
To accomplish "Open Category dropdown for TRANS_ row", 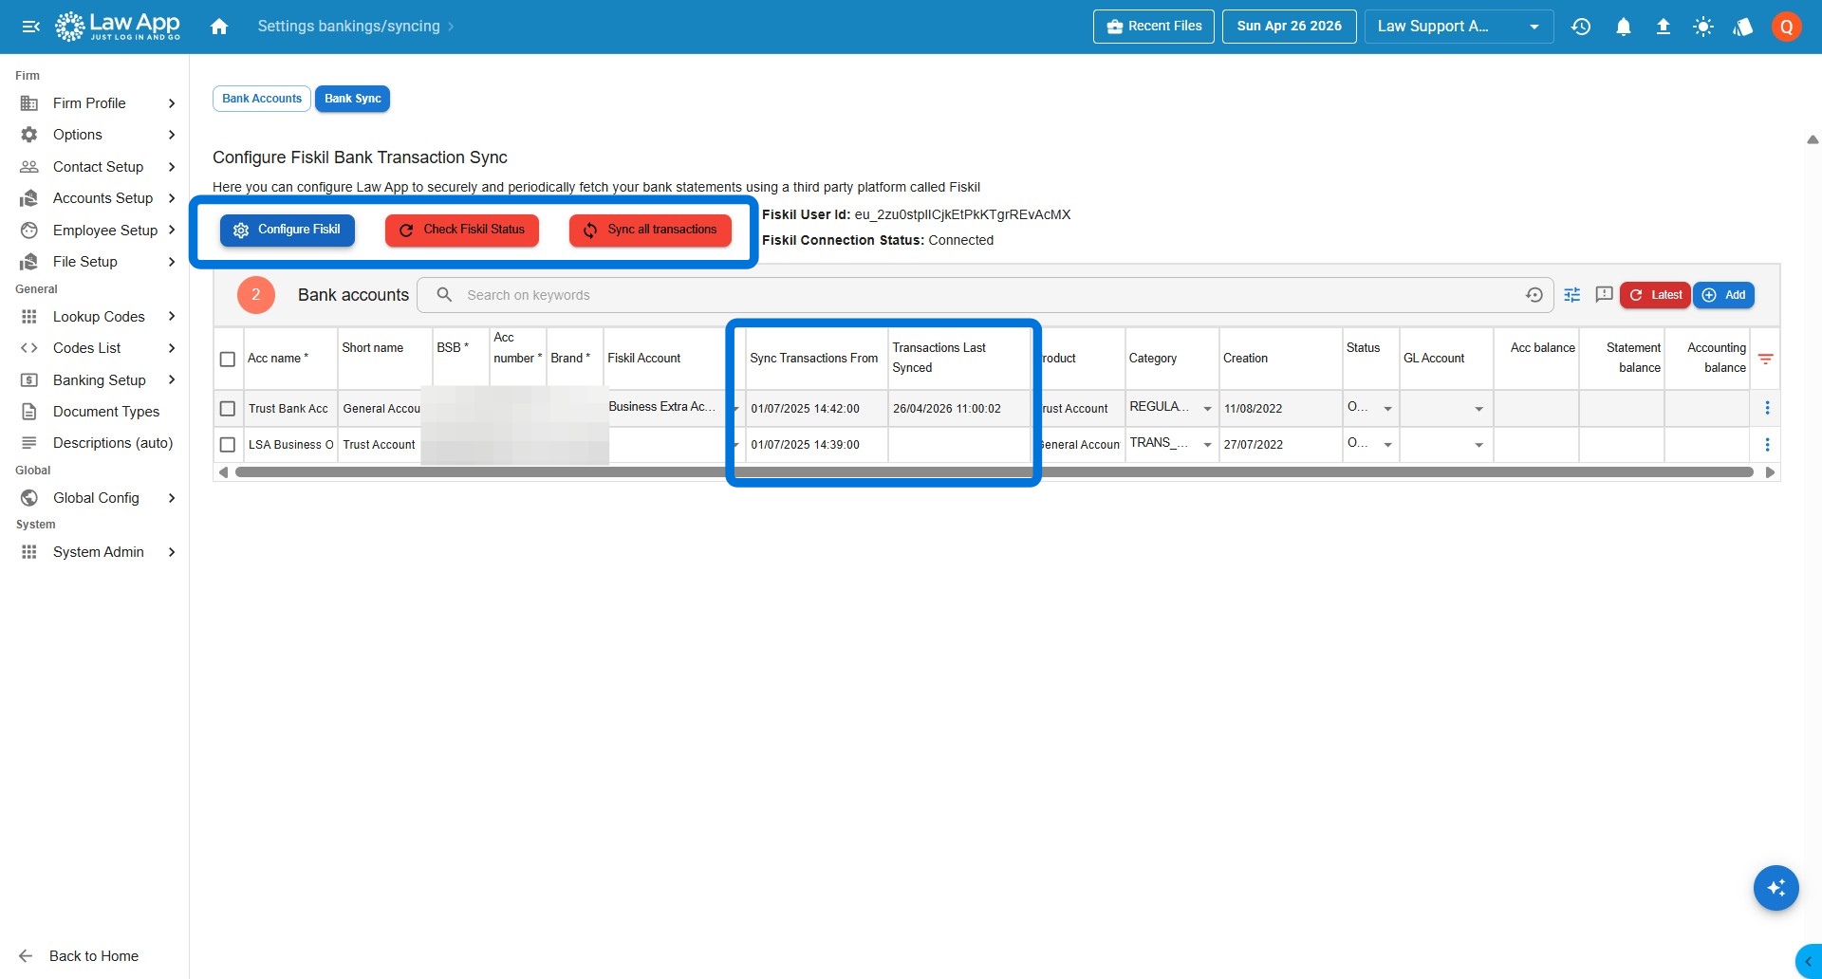I will 1207,445.
